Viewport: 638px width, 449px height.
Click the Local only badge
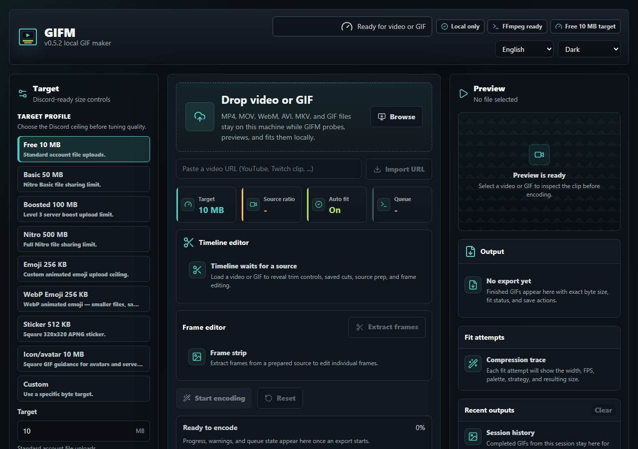pyautogui.click(x=460, y=26)
